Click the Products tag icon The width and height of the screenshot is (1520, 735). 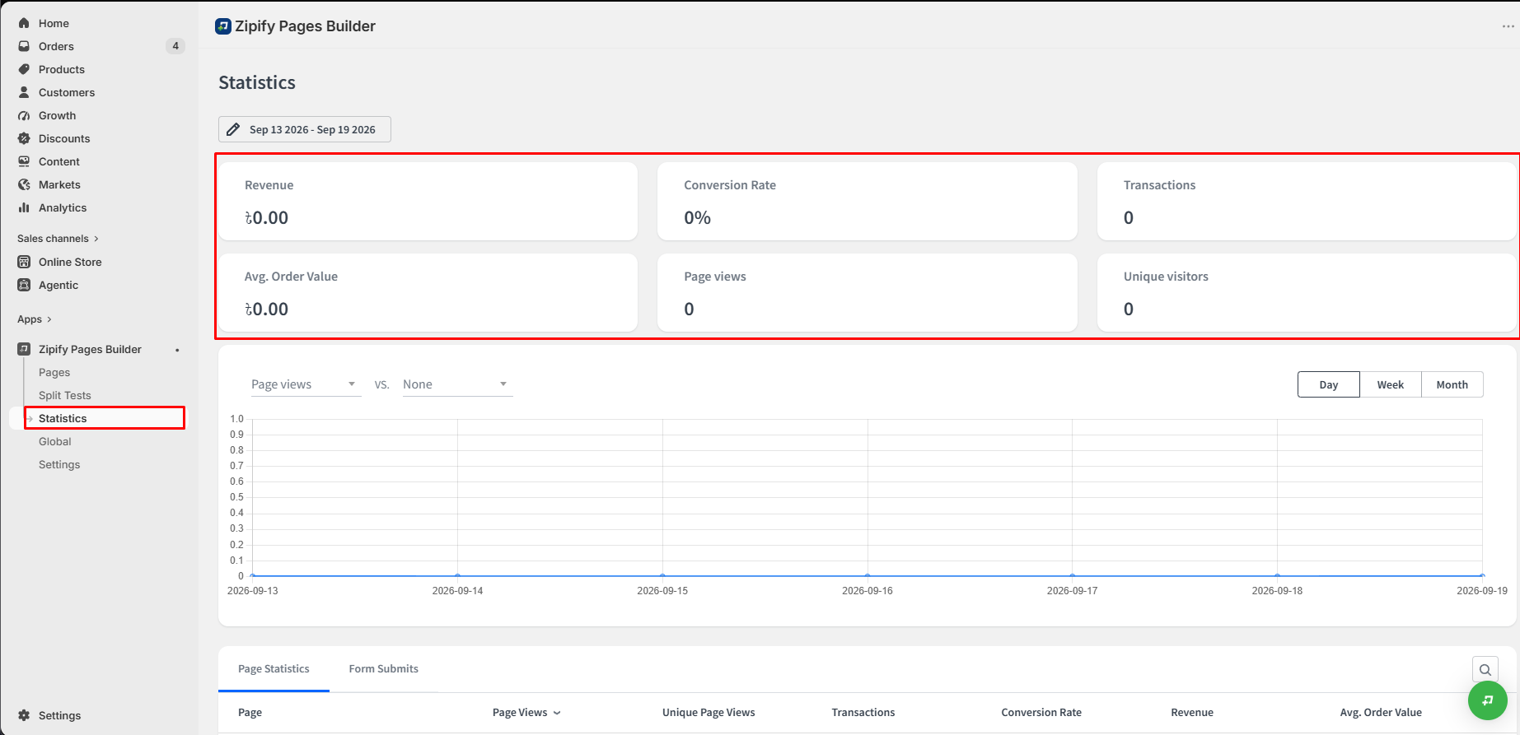[x=24, y=69]
